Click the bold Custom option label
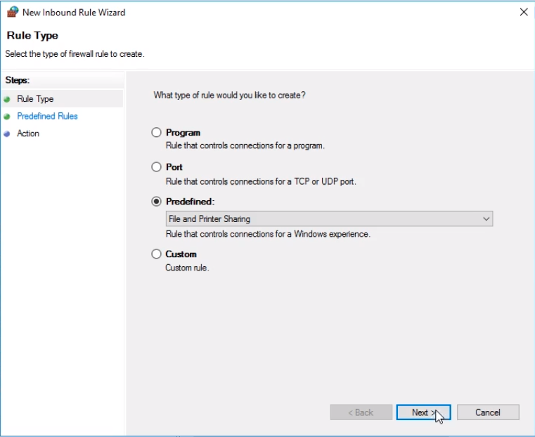Screen dimensions: 535x437 [181, 254]
